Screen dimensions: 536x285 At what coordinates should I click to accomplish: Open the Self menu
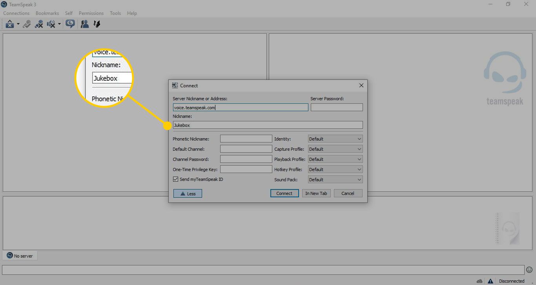click(x=69, y=13)
